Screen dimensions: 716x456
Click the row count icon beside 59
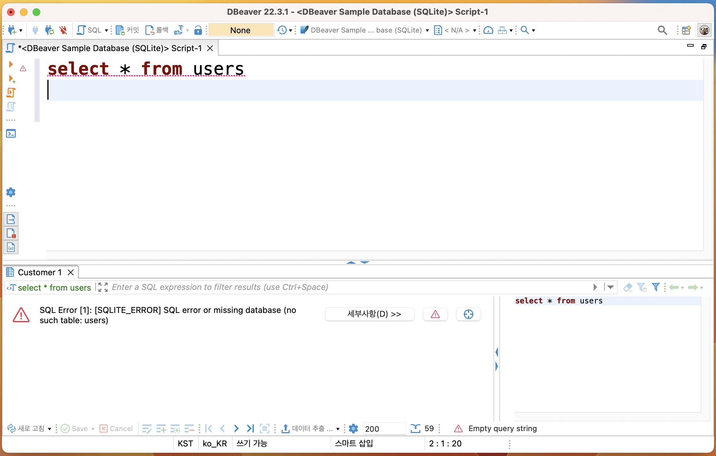click(415, 429)
